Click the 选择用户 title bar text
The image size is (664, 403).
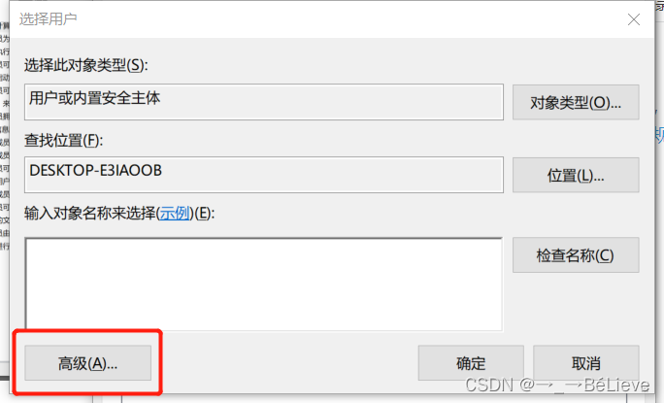point(48,19)
